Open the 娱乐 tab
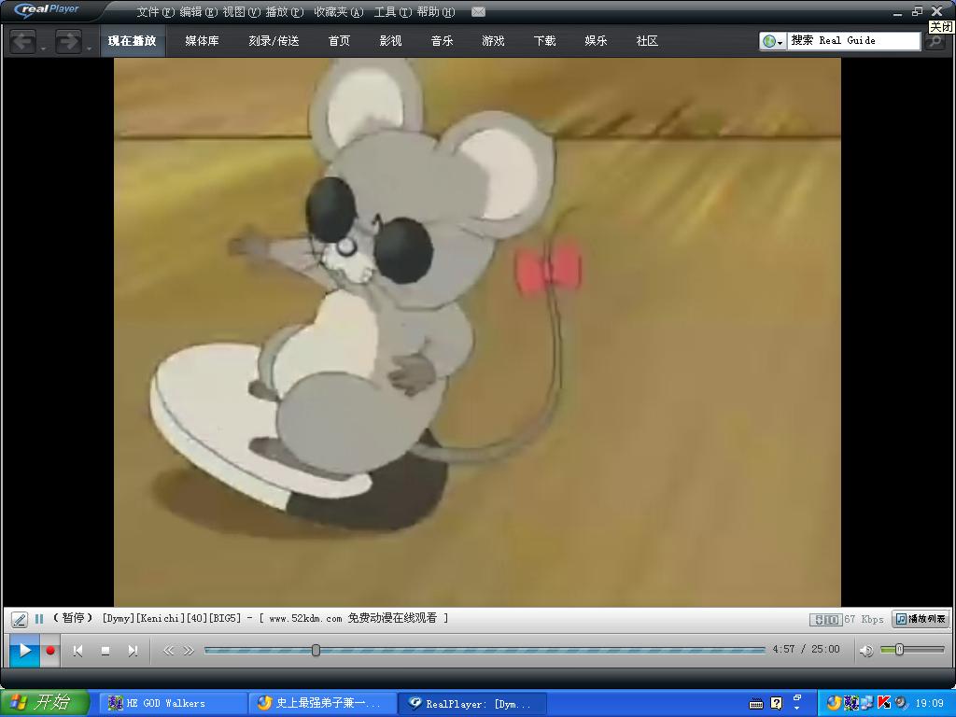The width and height of the screenshot is (956, 717). 596,41
